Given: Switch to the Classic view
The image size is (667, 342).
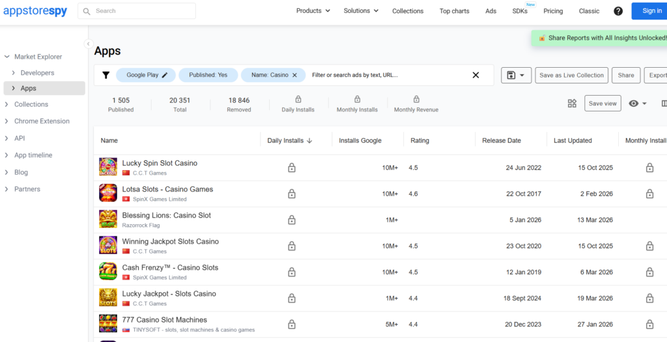Looking at the screenshot, I should 589,11.
